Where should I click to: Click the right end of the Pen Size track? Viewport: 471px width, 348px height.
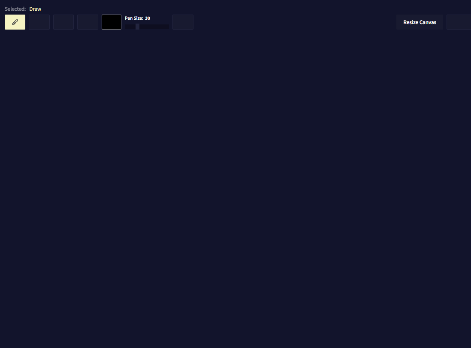click(x=167, y=26)
